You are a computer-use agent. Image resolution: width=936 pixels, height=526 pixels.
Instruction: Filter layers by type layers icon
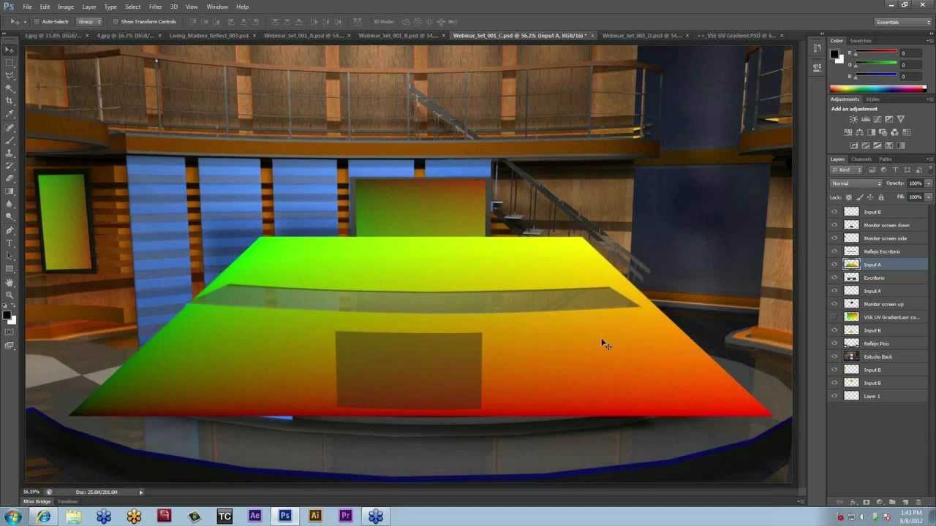point(895,169)
